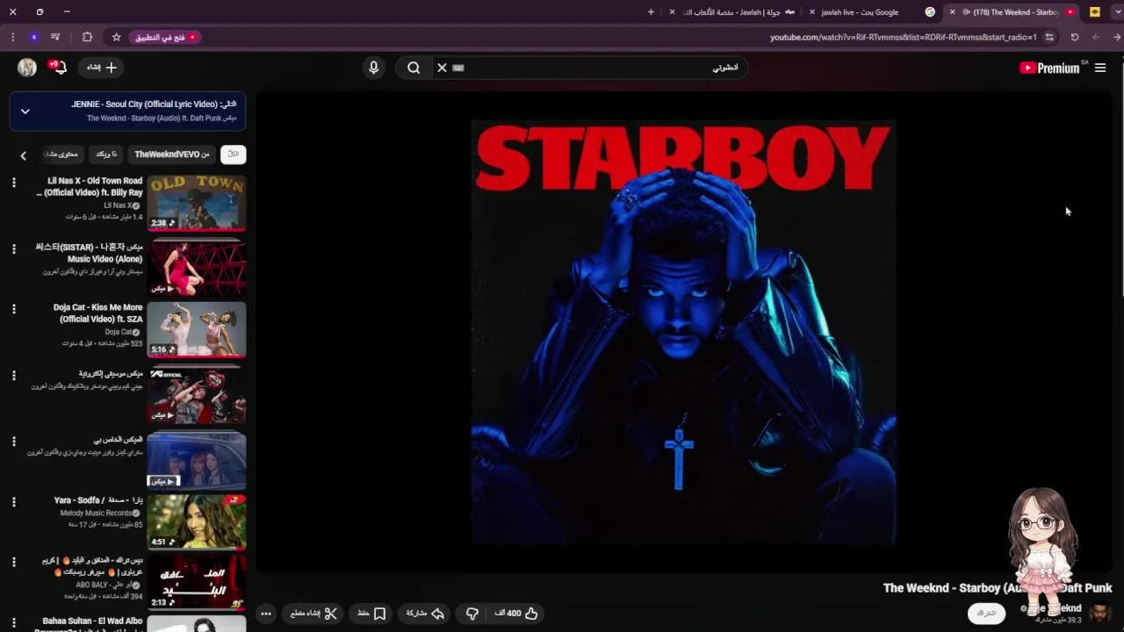The image size is (1124, 632).
Task: Open the account avatar menu
Action: [x=27, y=68]
